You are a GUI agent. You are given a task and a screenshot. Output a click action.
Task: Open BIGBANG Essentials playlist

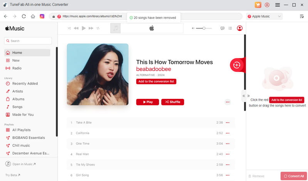point(27,138)
